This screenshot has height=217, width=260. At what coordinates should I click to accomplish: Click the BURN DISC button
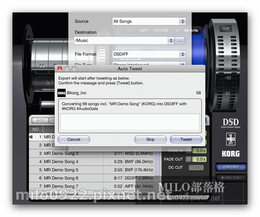tap(231, 178)
